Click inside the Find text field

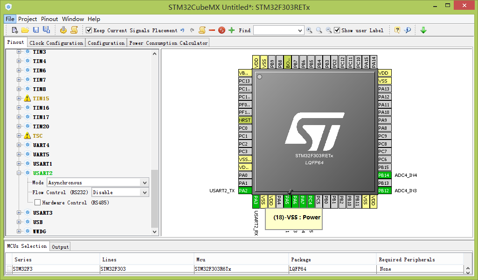[275, 30]
